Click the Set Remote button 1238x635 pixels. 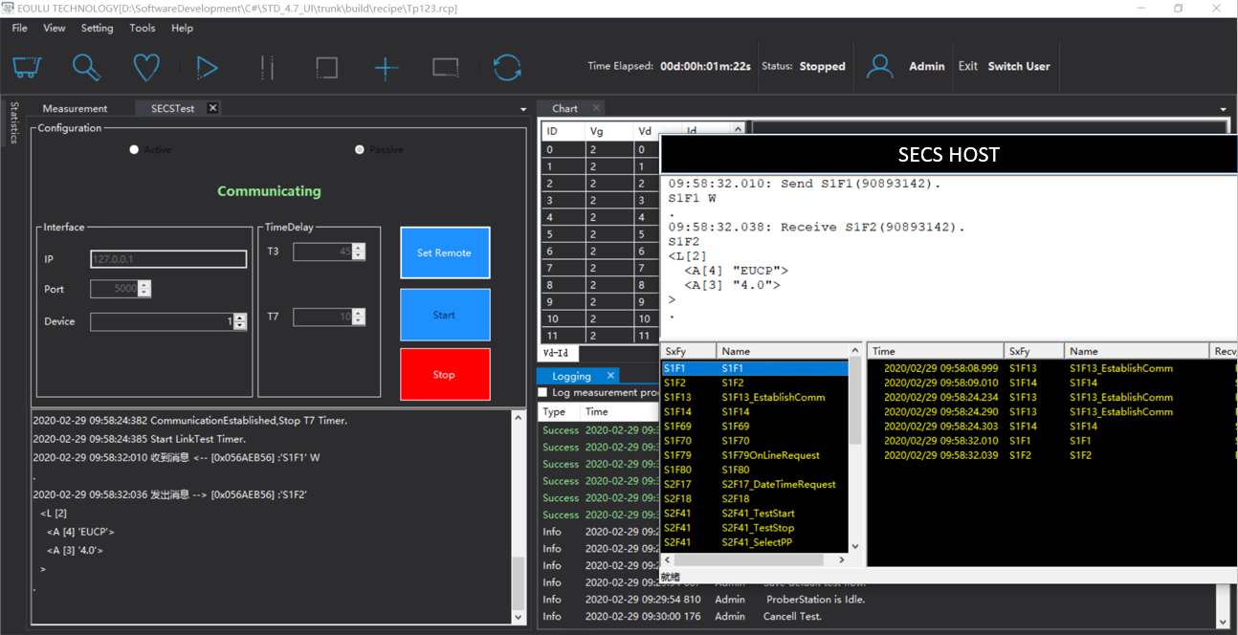[445, 252]
